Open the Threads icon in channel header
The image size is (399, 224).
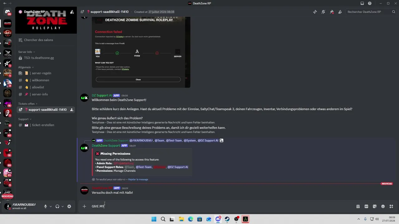pos(315,12)
